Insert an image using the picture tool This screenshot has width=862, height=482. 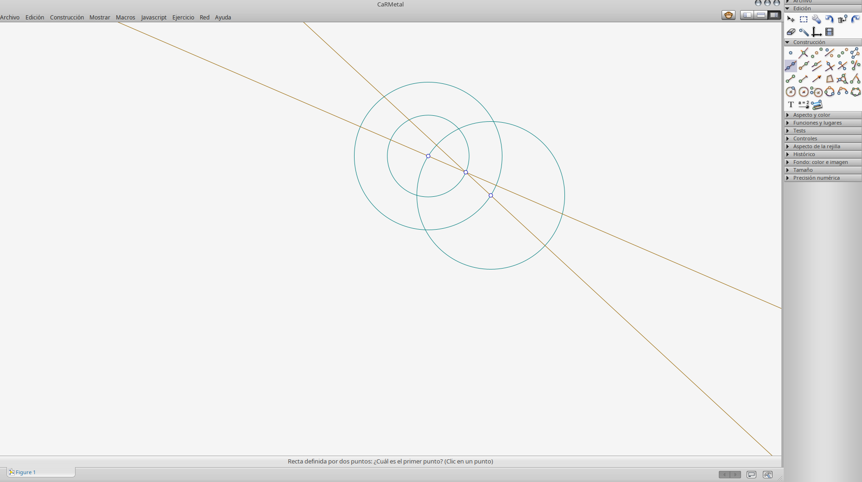(817, 105)
